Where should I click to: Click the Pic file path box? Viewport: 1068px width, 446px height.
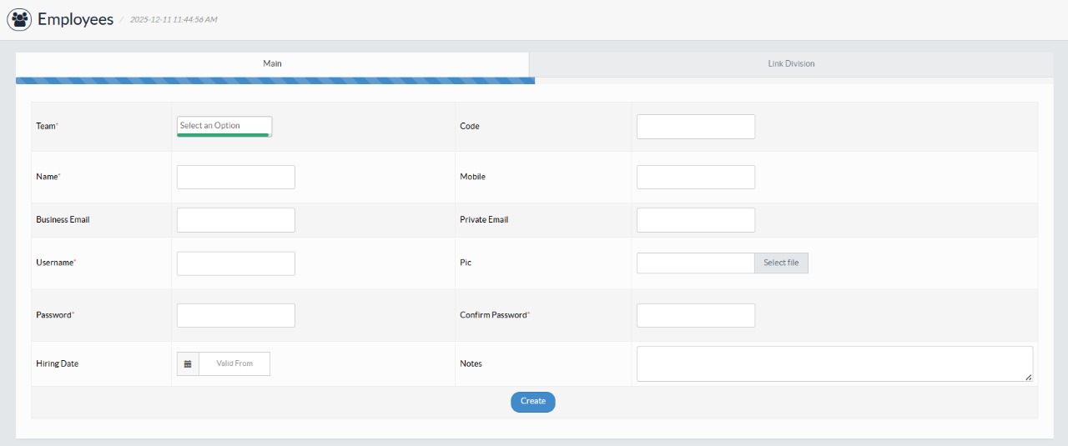[695, 263]
